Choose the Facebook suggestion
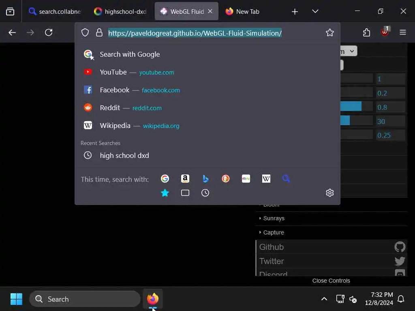This screenshot has height=311, width=415. click(207, 90)
